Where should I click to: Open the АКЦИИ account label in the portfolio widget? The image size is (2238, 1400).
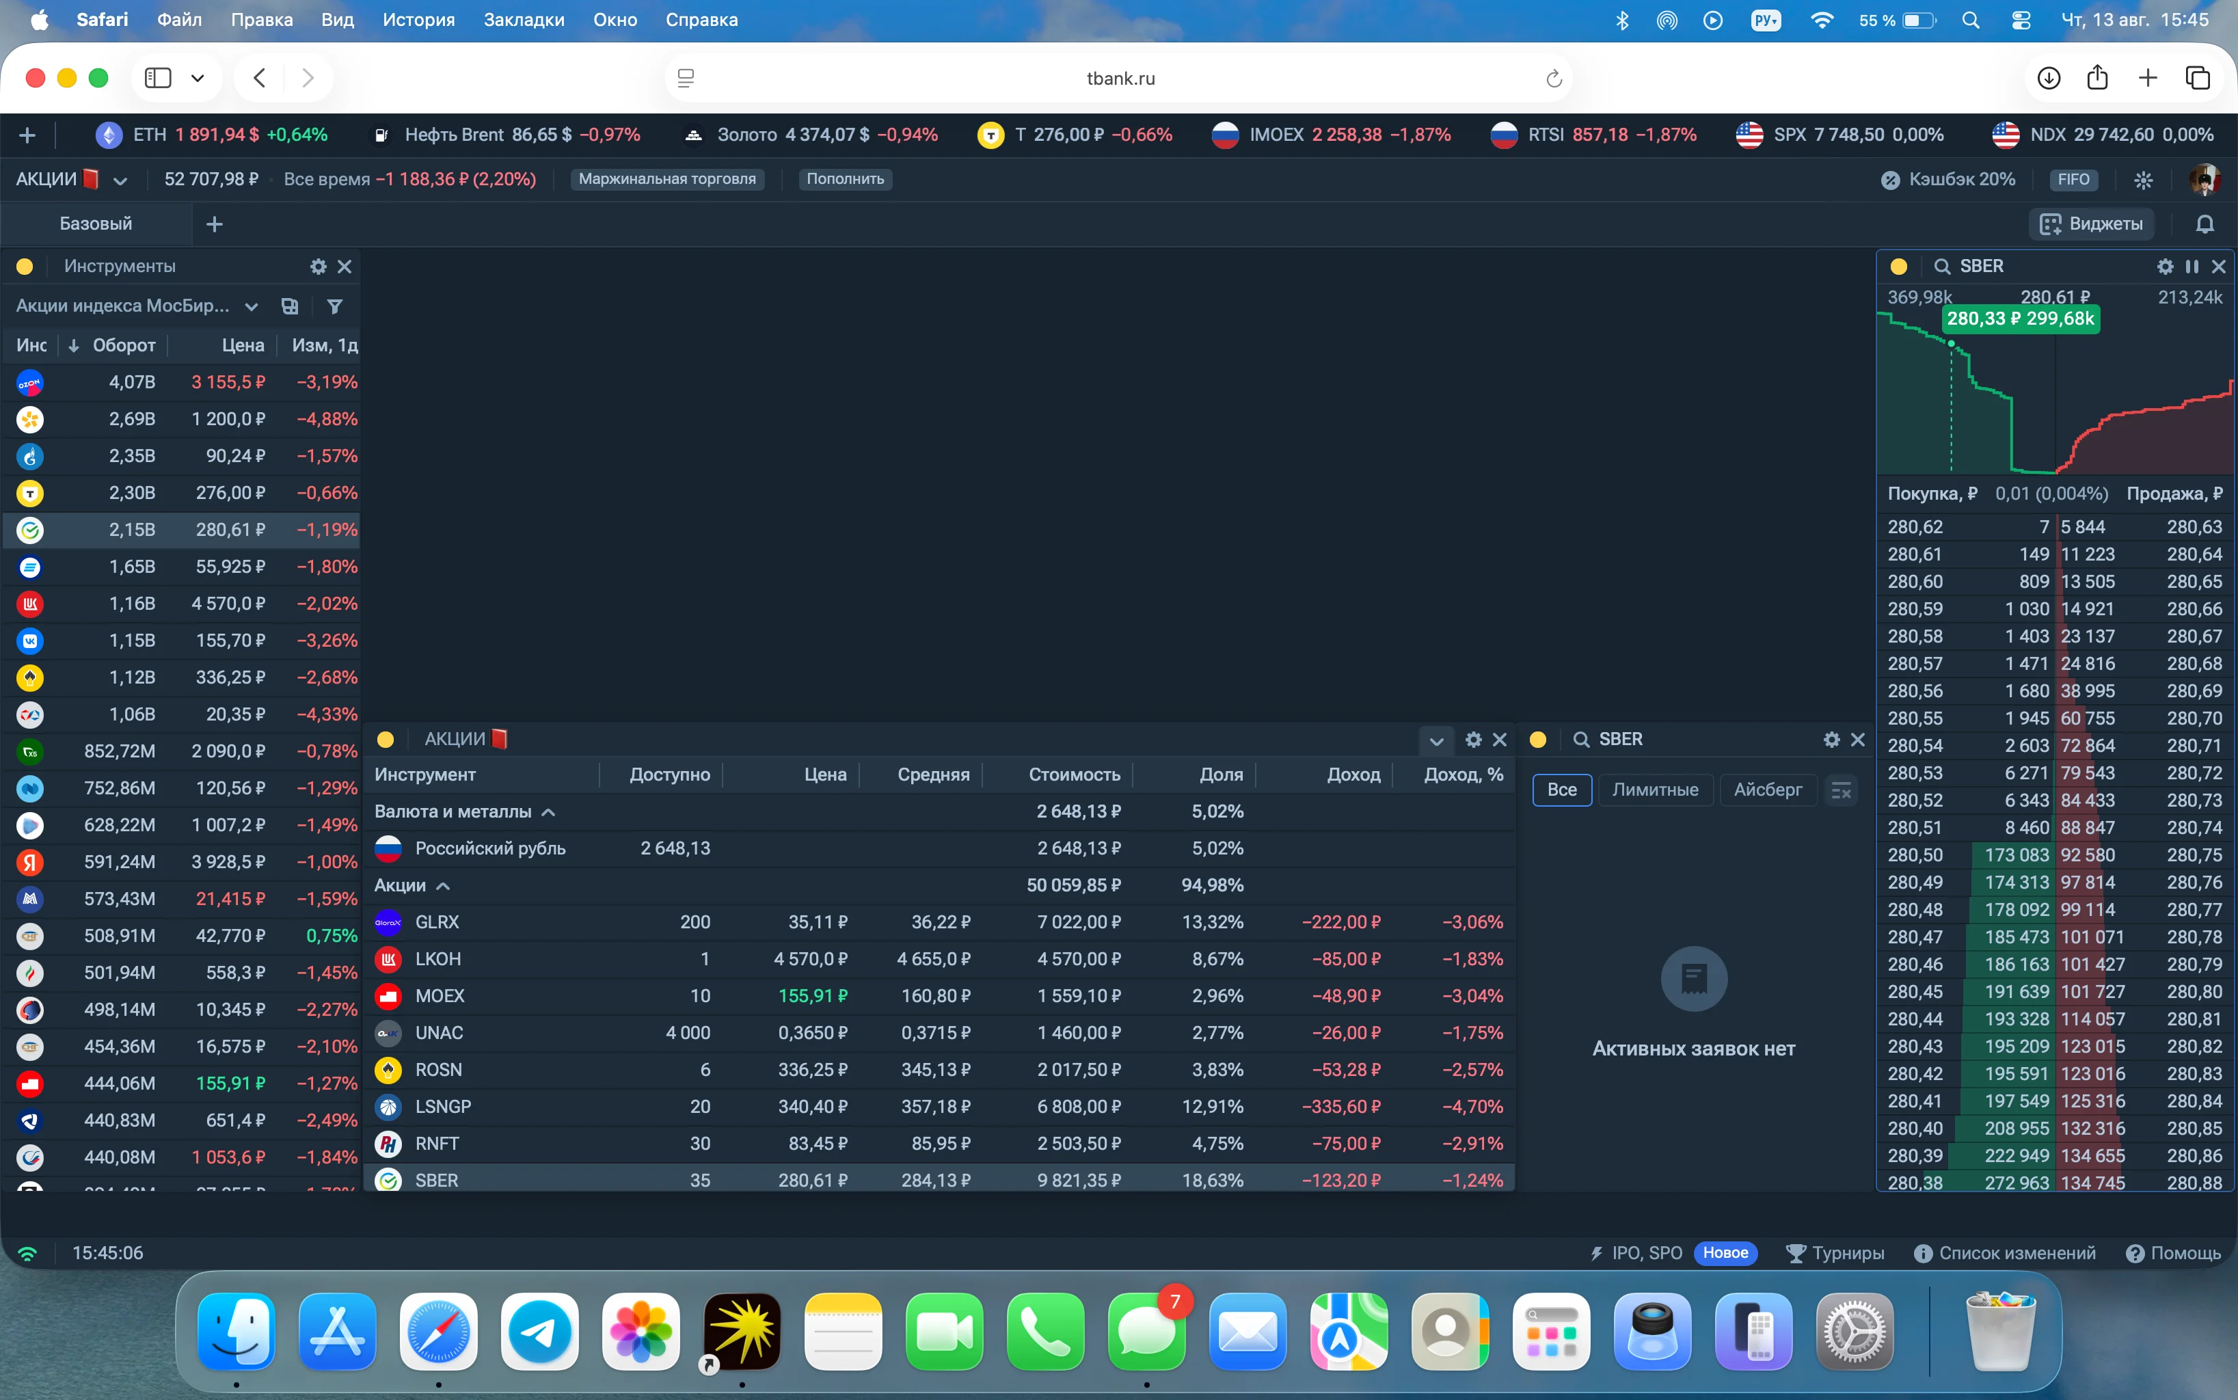click(x=466, y=739)
